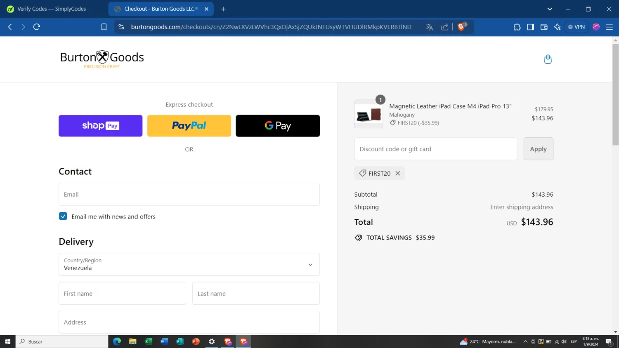
Task: Close the Checkout Burton Goods tab
Action: pos(206,9)
